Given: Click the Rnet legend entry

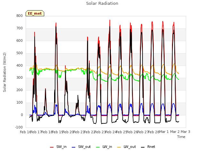Looking at the screenshot, I should [x=148, y=147].
